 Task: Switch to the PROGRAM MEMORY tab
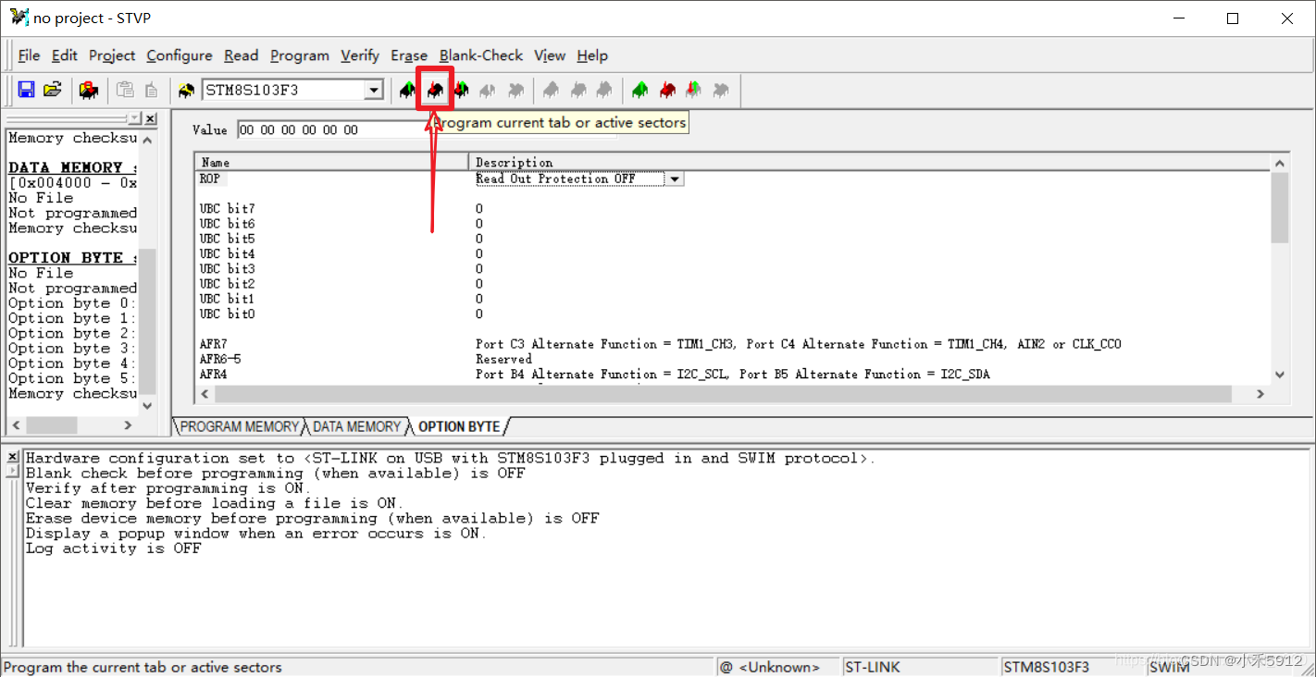point(238,426)
